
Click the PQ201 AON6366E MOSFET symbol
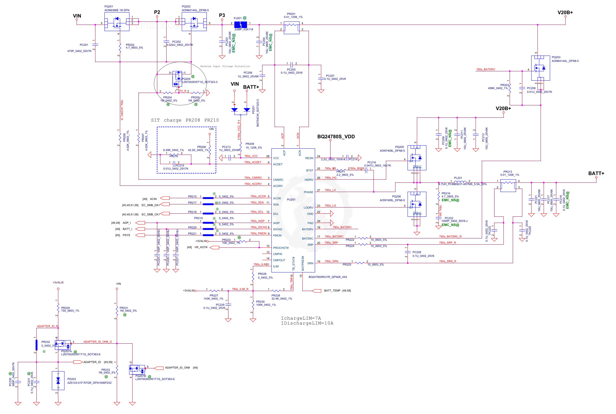point(117,22)
